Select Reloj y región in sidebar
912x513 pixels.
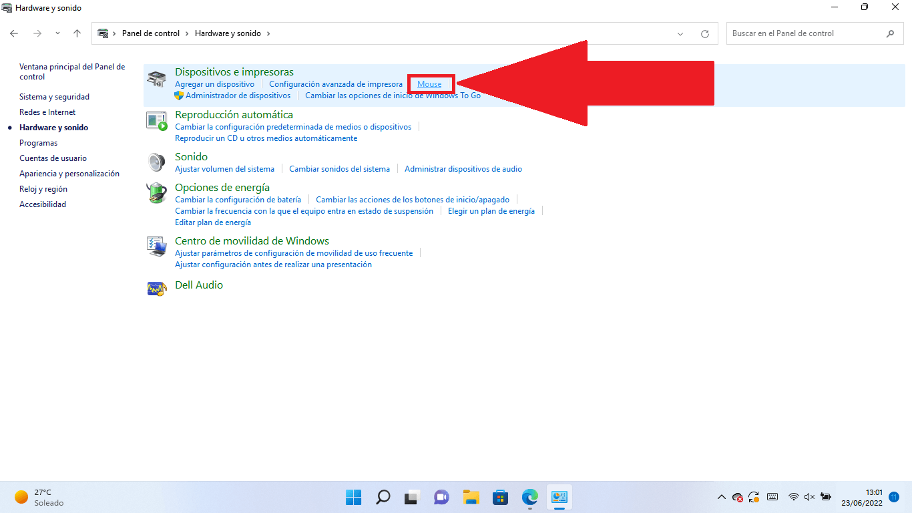[x=43, y=189]
